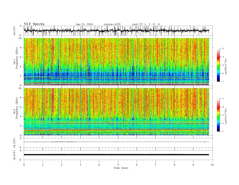Click the "-3" label on ch.2 color bar

[x=223, y=99]
